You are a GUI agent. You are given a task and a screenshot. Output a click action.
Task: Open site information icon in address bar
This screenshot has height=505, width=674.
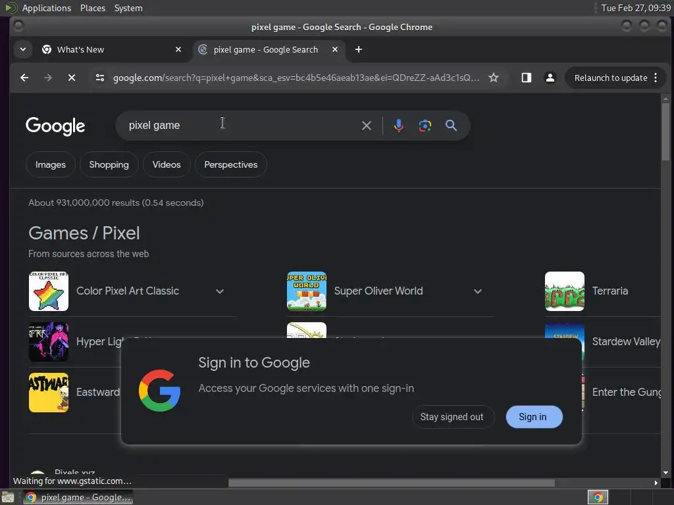point(100,78)
